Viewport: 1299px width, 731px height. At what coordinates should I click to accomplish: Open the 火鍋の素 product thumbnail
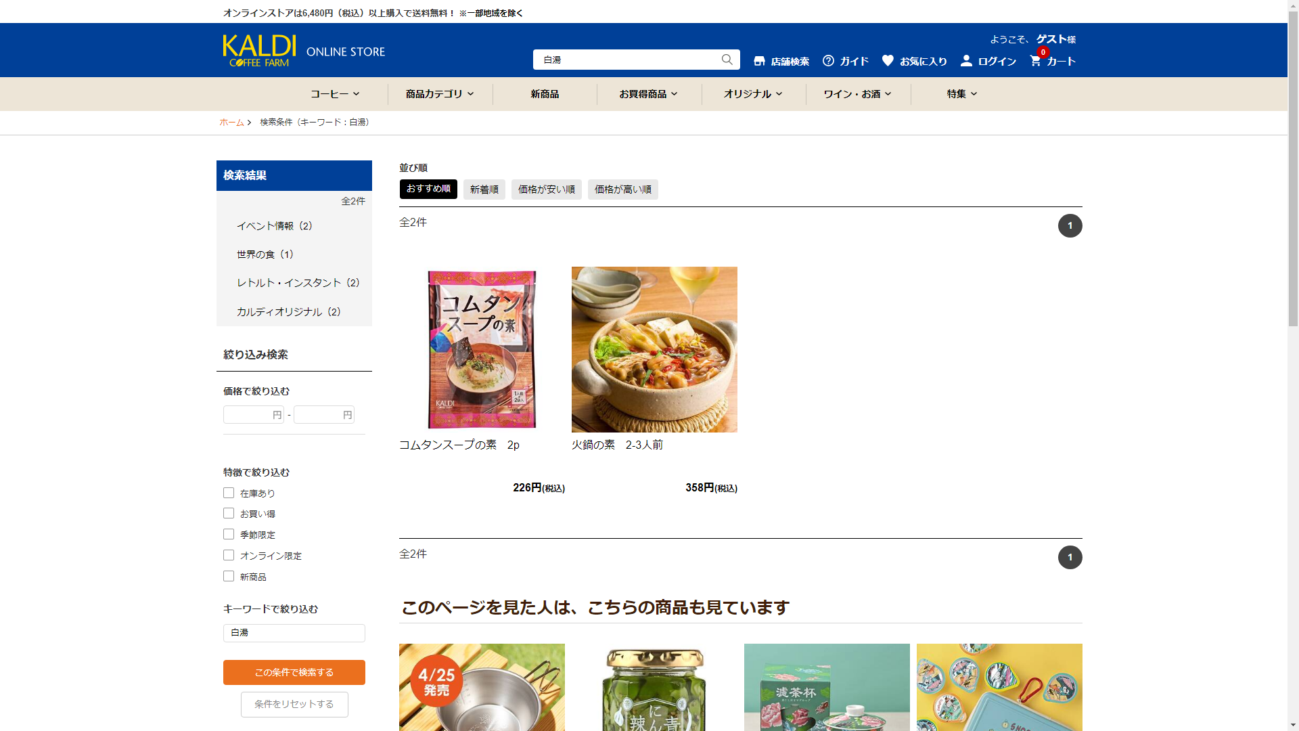pos(654,349)
